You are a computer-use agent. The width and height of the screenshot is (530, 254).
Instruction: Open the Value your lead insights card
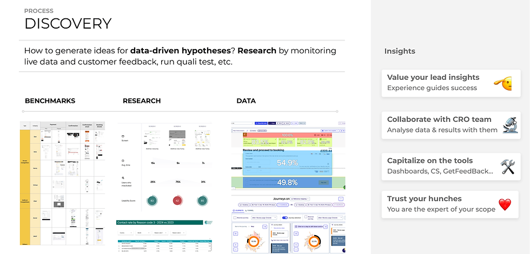[451, 83]
